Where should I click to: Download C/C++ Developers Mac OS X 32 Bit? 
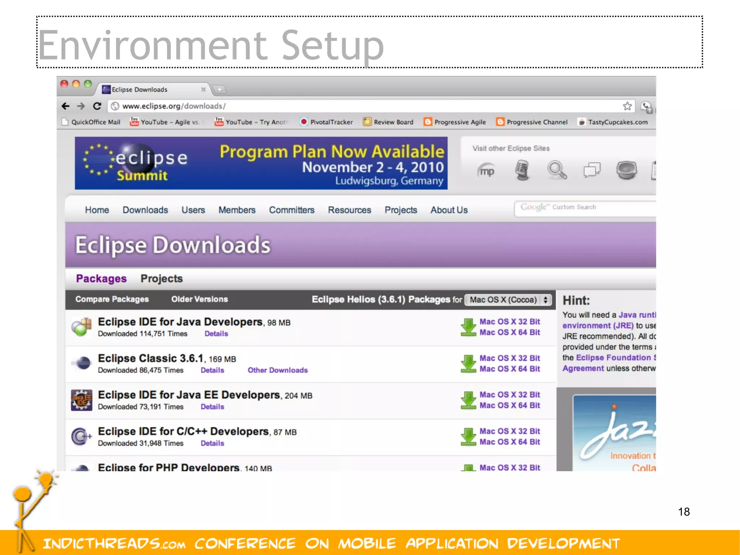point(510,431)
